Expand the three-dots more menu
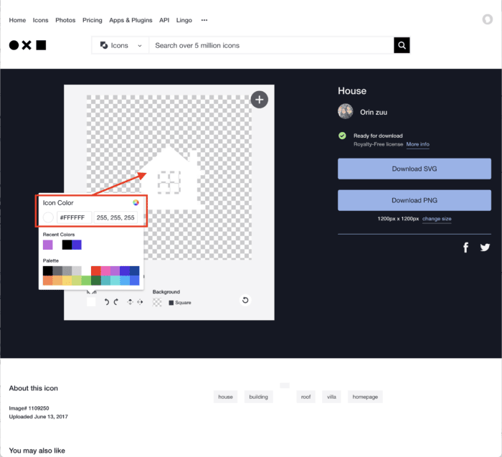The width and height of the screenshot is (502, 457). click(x=204, y=20)
